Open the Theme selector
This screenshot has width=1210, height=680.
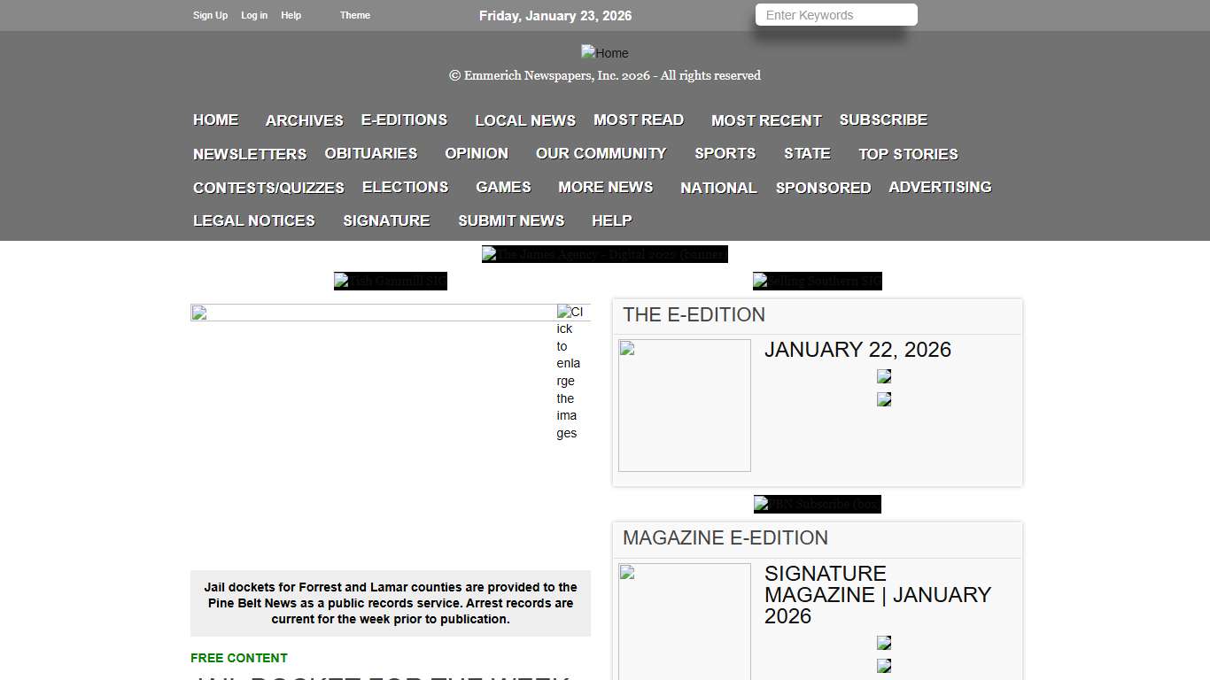[354, 15]
